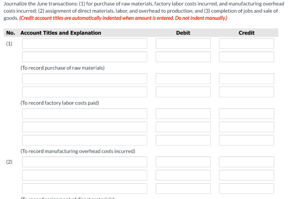Select Credit field directly above raw materials note
296x199 pixels.
point(246,57)
